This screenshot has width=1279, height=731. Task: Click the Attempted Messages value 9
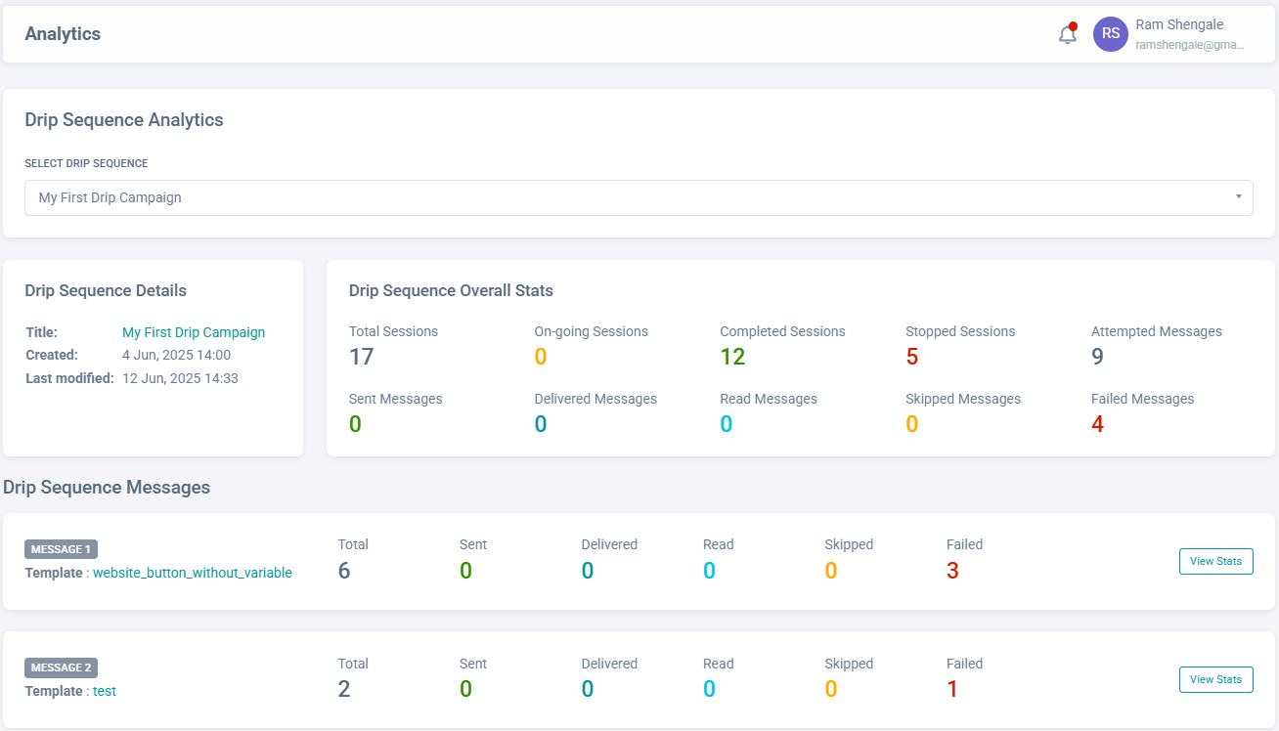(1097, 357)
